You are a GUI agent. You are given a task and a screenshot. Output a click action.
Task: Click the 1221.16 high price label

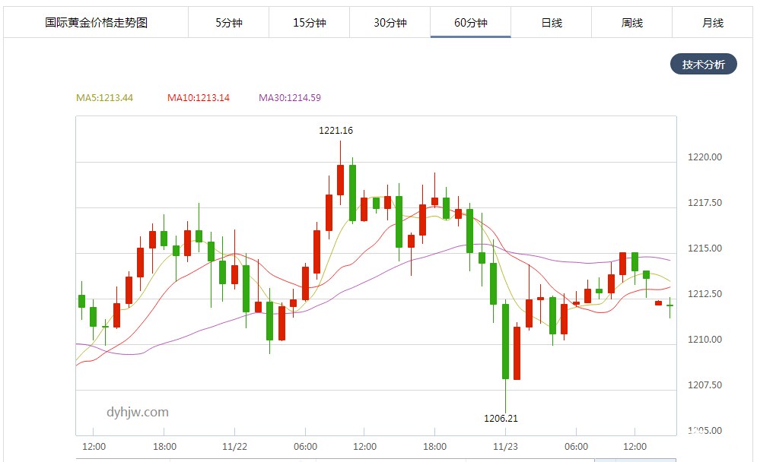point(336,131)
